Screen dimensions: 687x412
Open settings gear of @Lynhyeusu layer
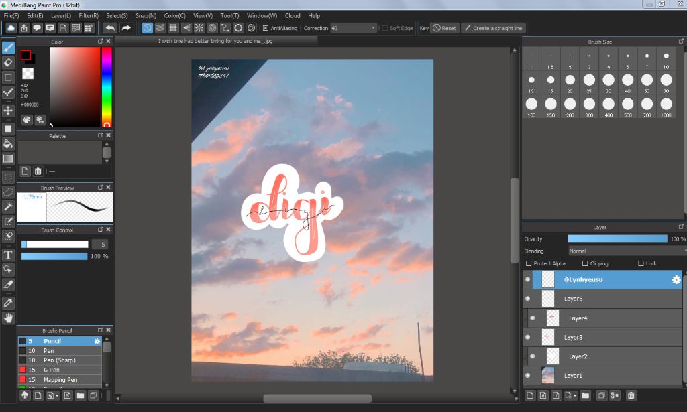click(x=676, y=279)
